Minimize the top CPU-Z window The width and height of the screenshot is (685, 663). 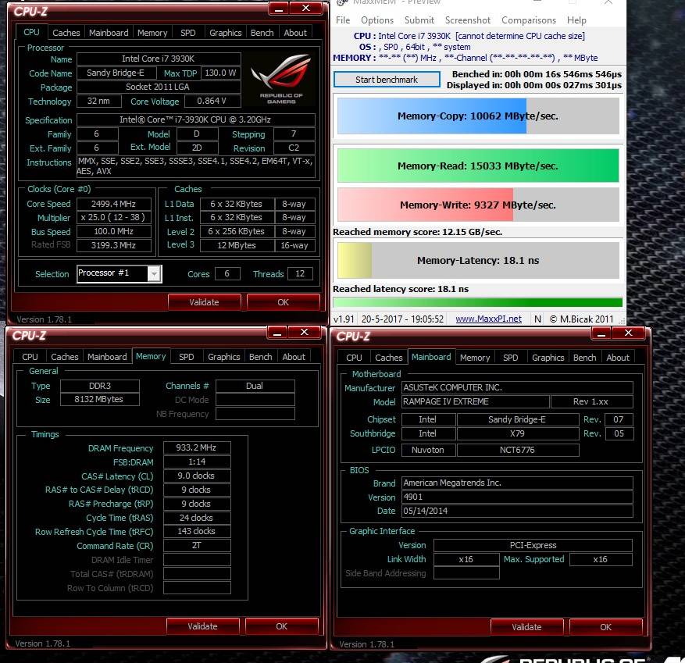click(279, 9)
